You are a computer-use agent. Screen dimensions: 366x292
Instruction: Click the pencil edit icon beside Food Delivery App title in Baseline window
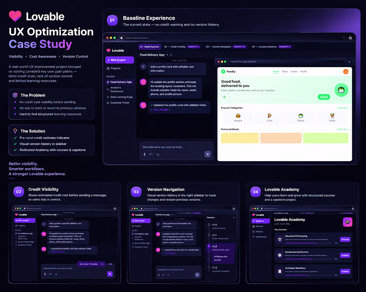pos(167,55)
